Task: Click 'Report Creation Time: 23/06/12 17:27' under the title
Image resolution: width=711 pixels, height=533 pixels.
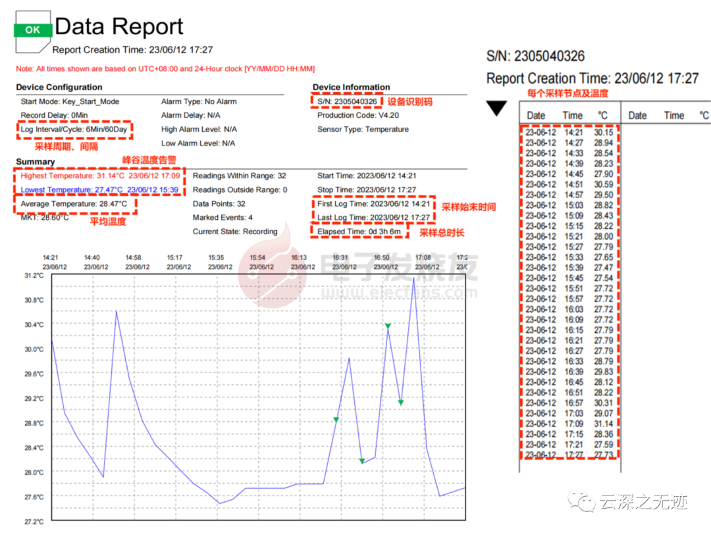Action: [x=132, y=50]
